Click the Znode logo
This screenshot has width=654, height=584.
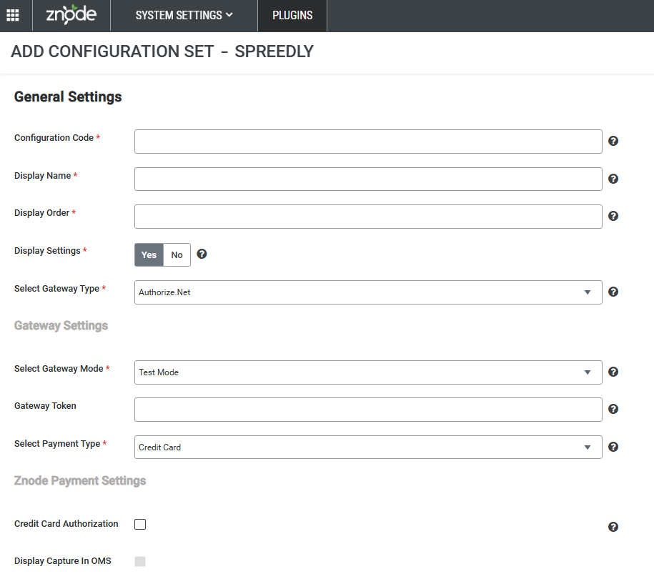pyautogui.click(x=71, y=14)
